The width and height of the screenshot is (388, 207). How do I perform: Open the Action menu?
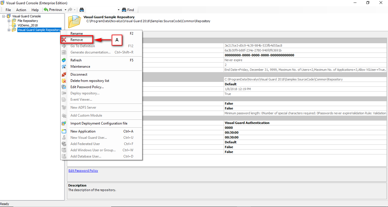tap(21, 9)
